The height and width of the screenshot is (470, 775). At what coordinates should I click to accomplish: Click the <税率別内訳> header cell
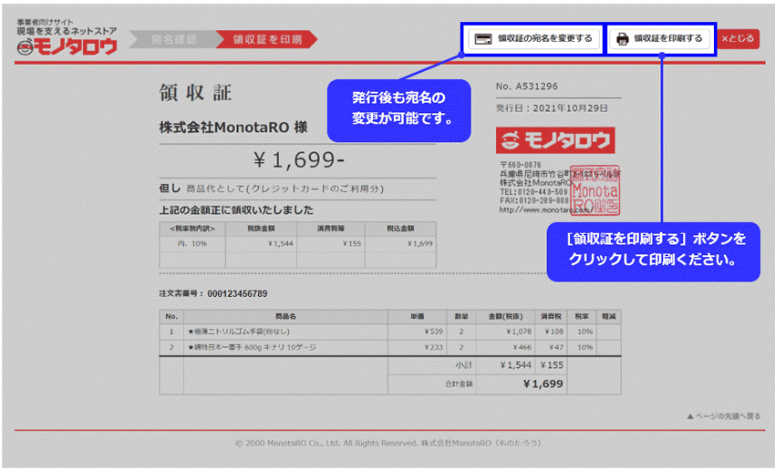click(x=192, y=229)
